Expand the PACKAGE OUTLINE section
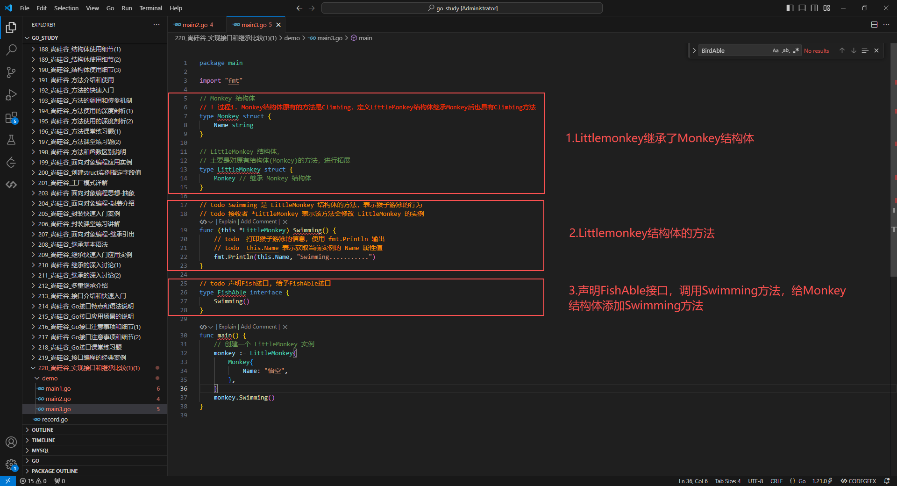The height and width of the screenshot is (486, 897). (x=95, y=471)
